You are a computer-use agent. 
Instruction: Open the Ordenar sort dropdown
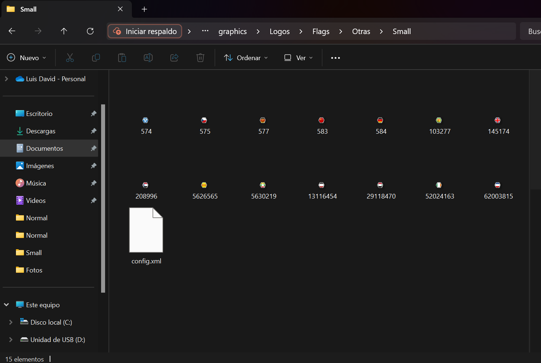[x=246, y=58]
